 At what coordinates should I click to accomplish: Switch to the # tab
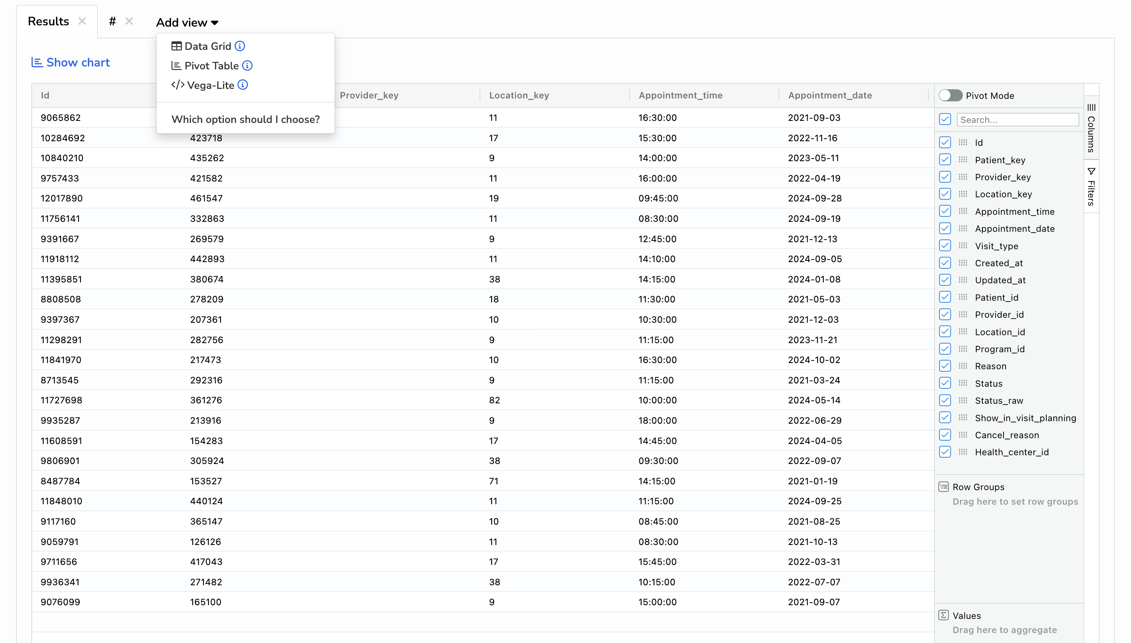(113, 21)
